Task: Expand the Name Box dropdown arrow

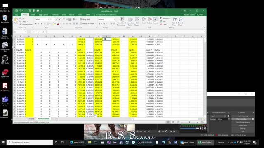Action: click(x=26, y=32)
